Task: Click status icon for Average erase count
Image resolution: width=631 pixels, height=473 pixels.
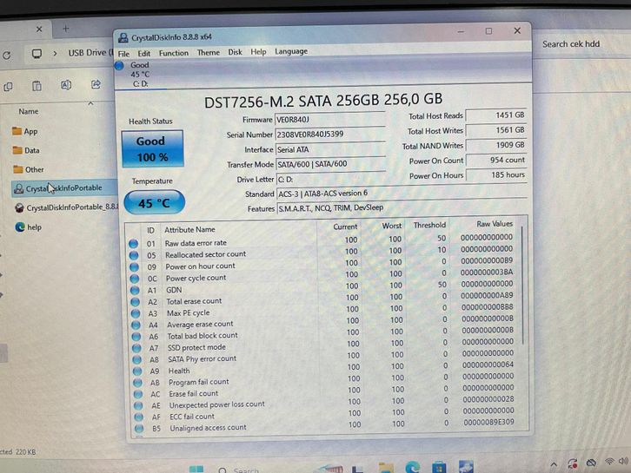Action: click(136, 325)
